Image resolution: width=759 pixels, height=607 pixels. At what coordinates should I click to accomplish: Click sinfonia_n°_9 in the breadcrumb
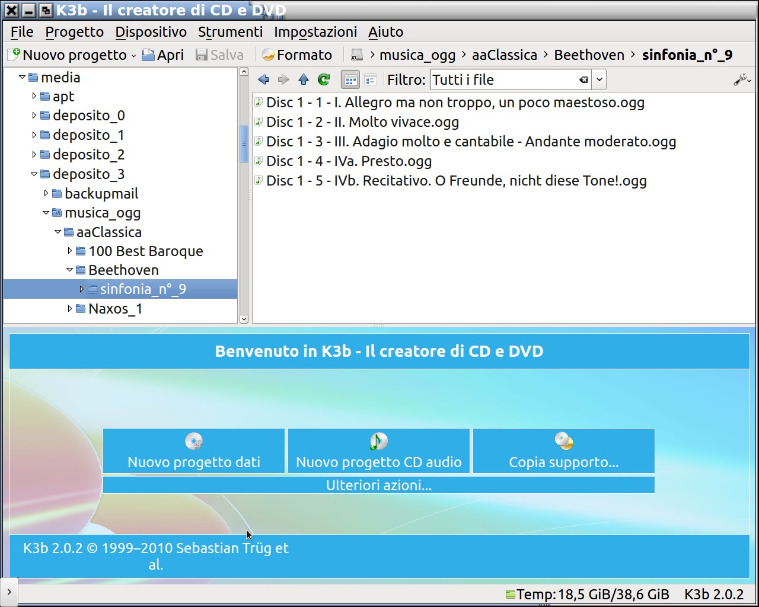click(x=687, y=55)
